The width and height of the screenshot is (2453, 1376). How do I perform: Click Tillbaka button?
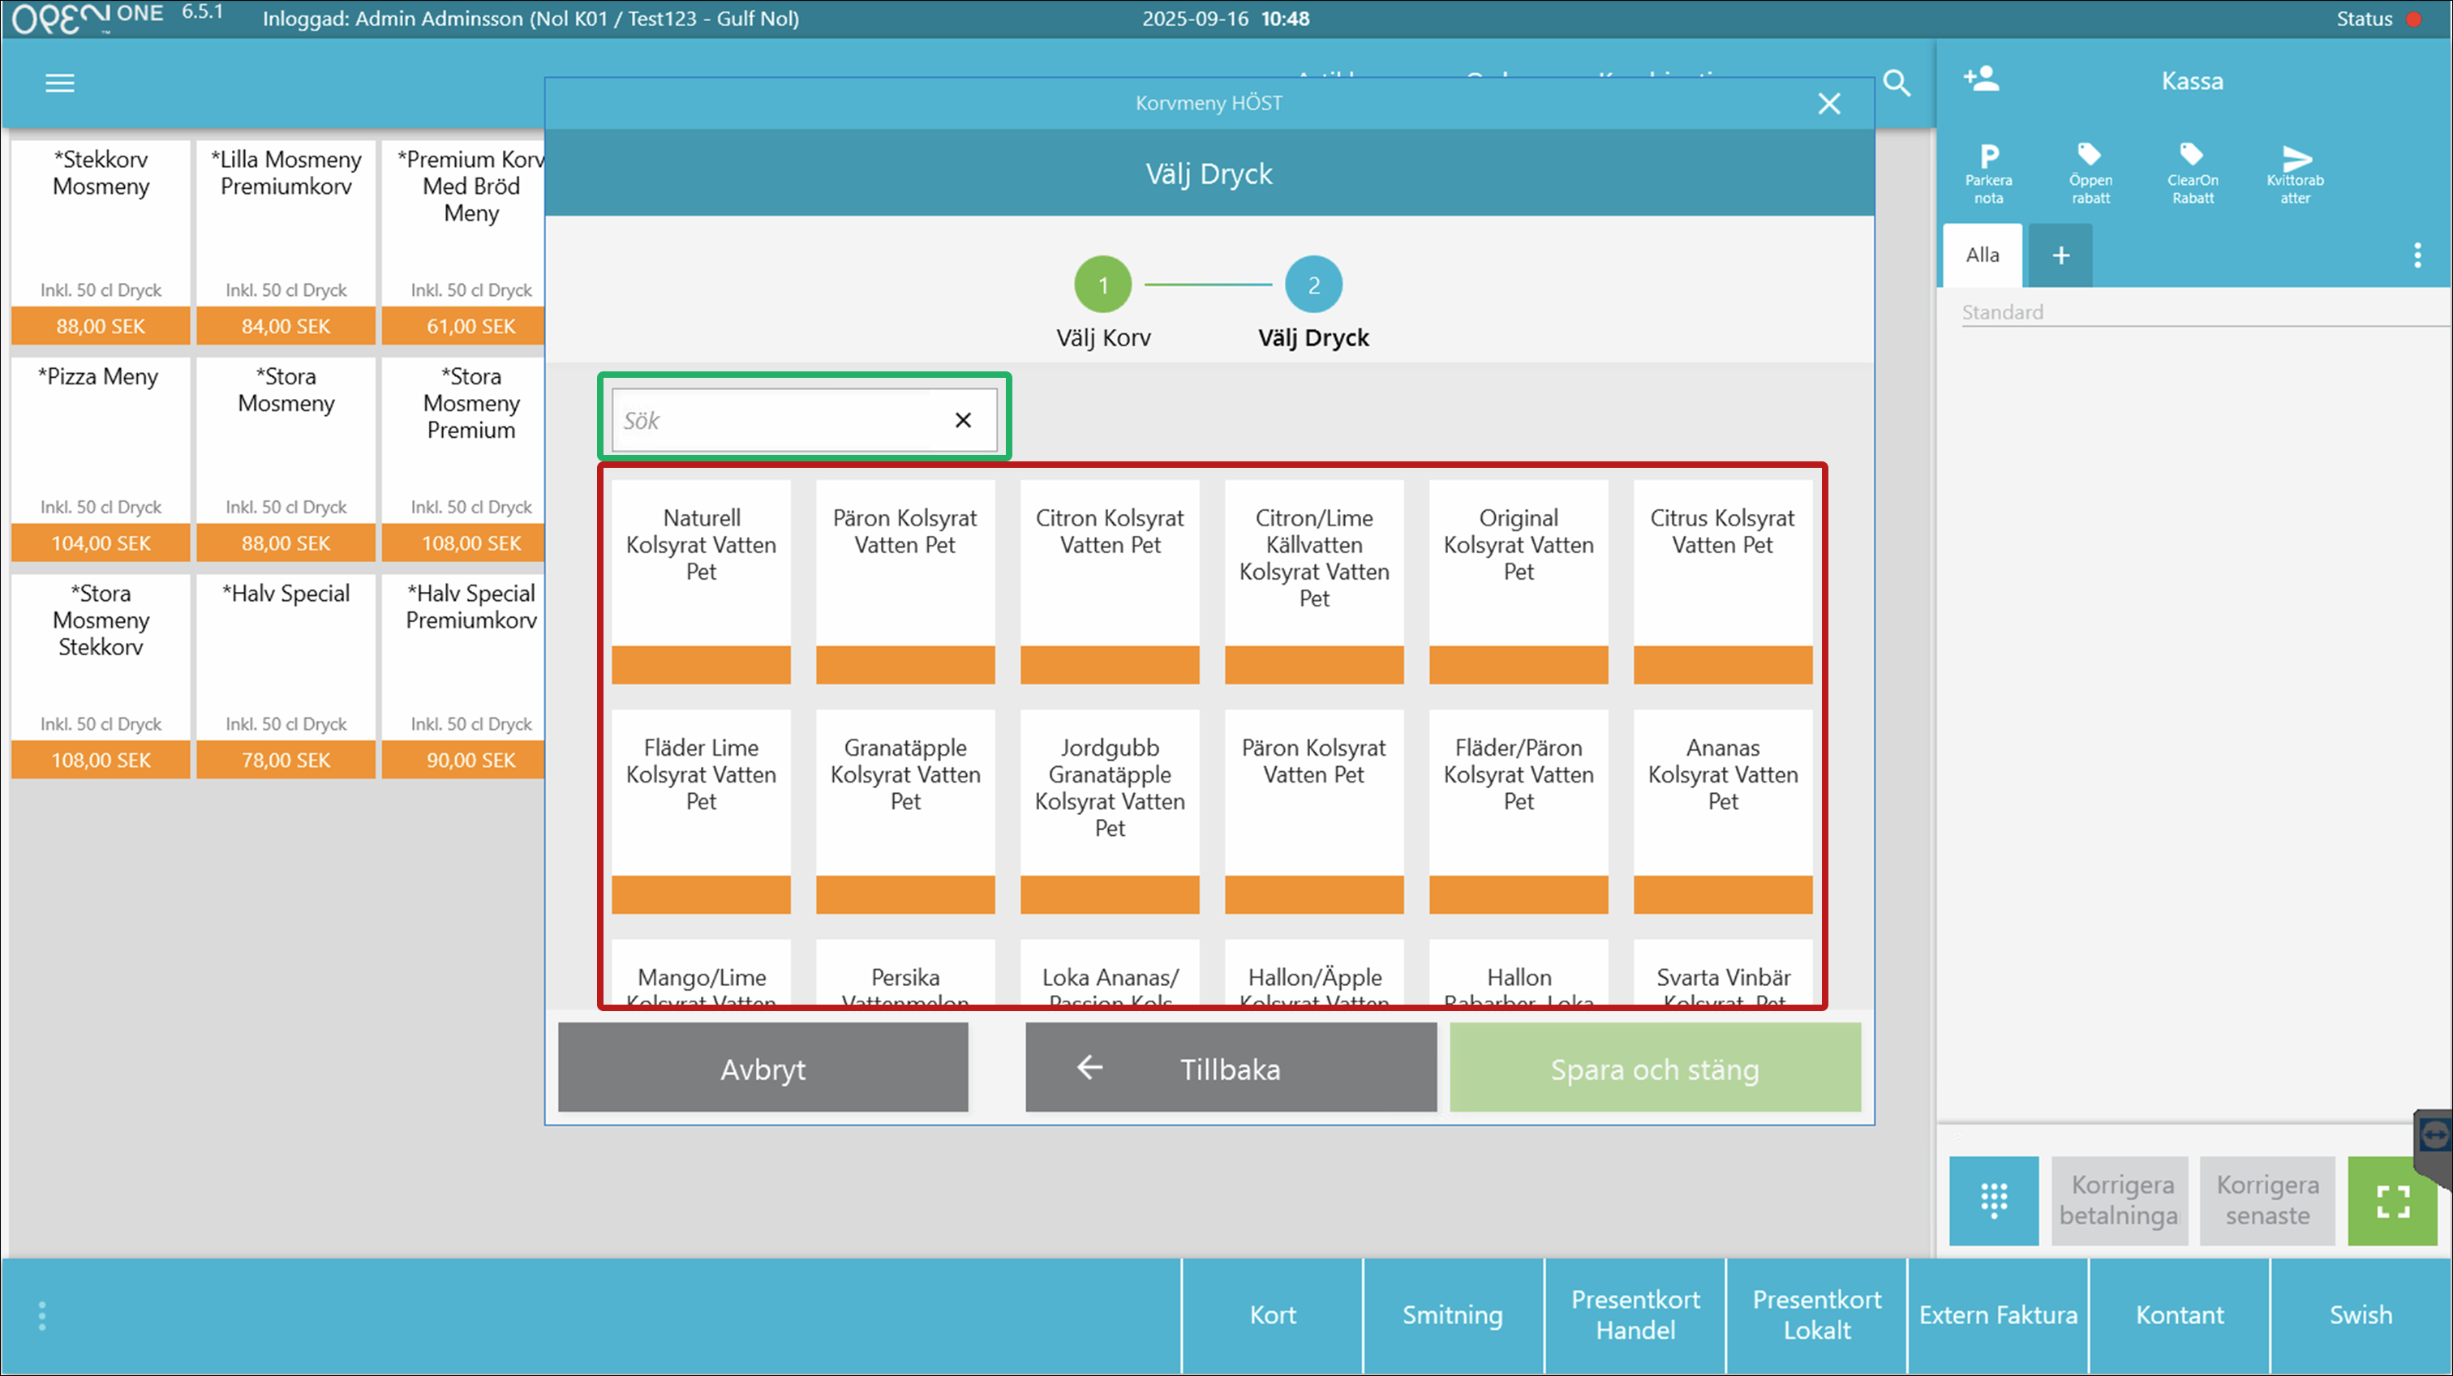click(1231, 1068)
